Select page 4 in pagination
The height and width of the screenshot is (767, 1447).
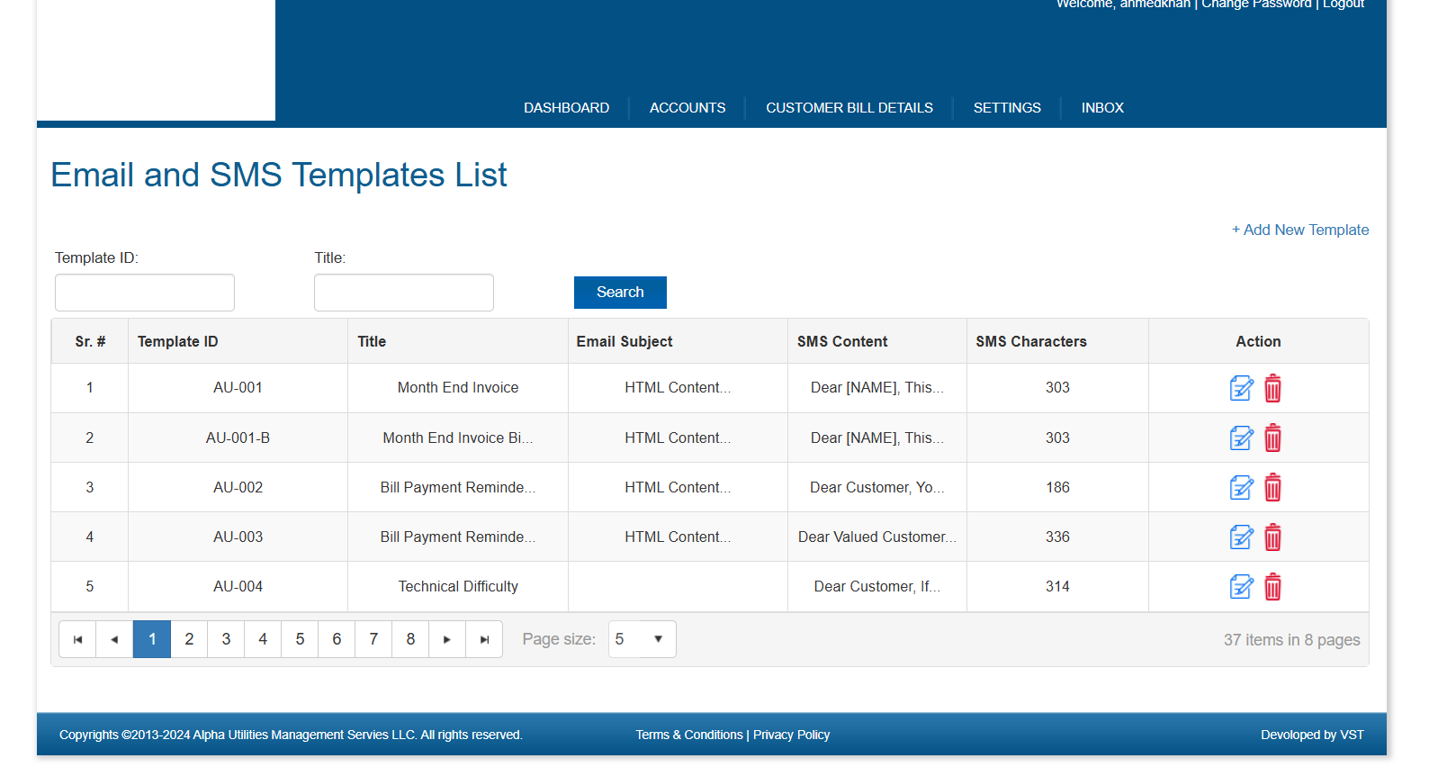(x=263, y=639)
